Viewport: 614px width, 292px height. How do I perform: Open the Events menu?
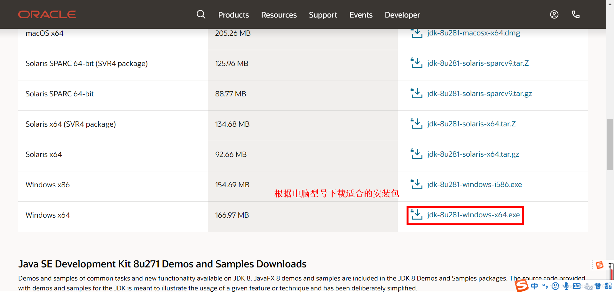pyautogui.click(x=361, y=15)
